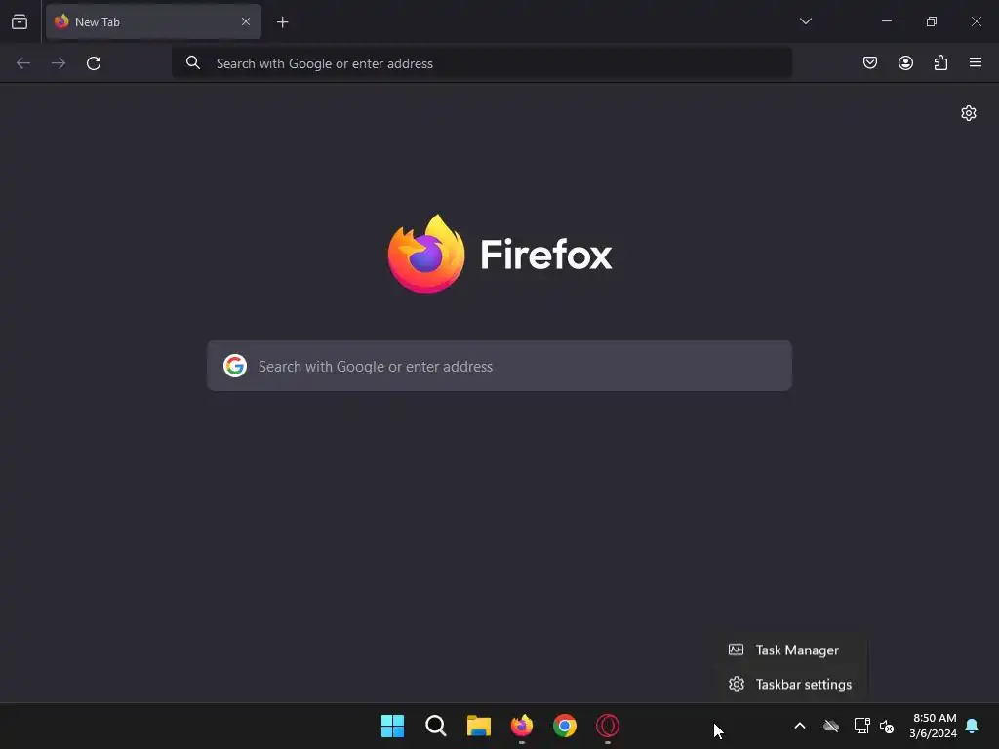Click the OneDrive cloud tray icon

[x=831, y=726]
